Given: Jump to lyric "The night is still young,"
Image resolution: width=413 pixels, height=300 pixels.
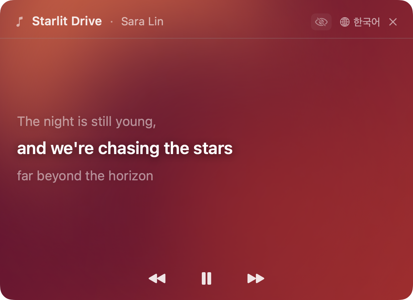Looking at the screenshot, I should click(87, 122).
